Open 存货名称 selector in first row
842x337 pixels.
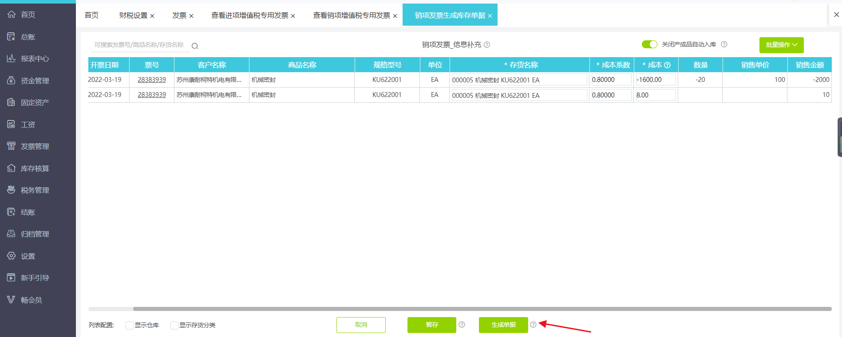coord(519,80)
